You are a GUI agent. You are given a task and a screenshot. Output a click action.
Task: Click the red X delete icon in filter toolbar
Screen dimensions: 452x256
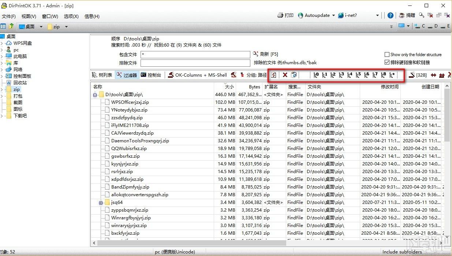click(285, 75)
